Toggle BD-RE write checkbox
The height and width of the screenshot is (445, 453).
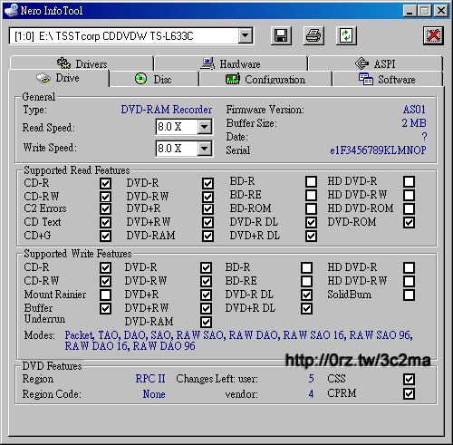[x=306, y=281]
